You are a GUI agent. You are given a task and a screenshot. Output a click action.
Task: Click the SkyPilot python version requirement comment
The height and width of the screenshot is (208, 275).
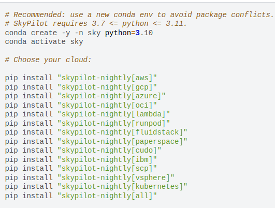pyautogui.click(x=96, y=24)
